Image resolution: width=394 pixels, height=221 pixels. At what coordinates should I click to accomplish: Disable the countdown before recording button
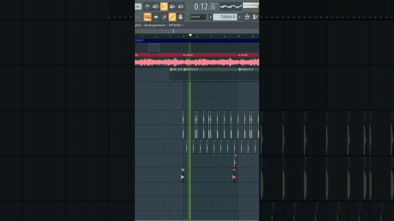[164, 6]
